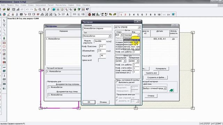Click the scissors icon in second toolbar
The image size is (223, 125).
click(17, 14)
